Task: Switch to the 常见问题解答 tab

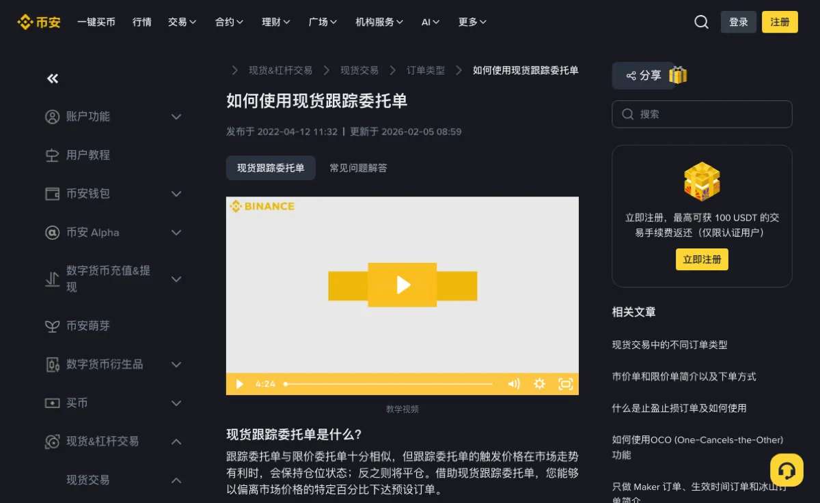Action: pyautogui.click(x=358, y=168)
